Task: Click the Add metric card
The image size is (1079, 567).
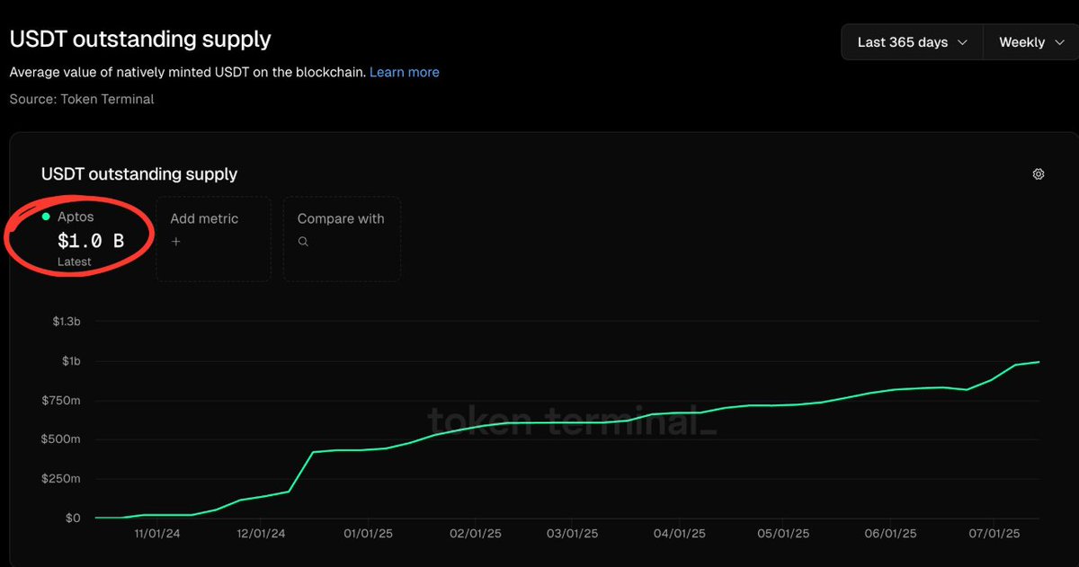Action: click(213, 239)
